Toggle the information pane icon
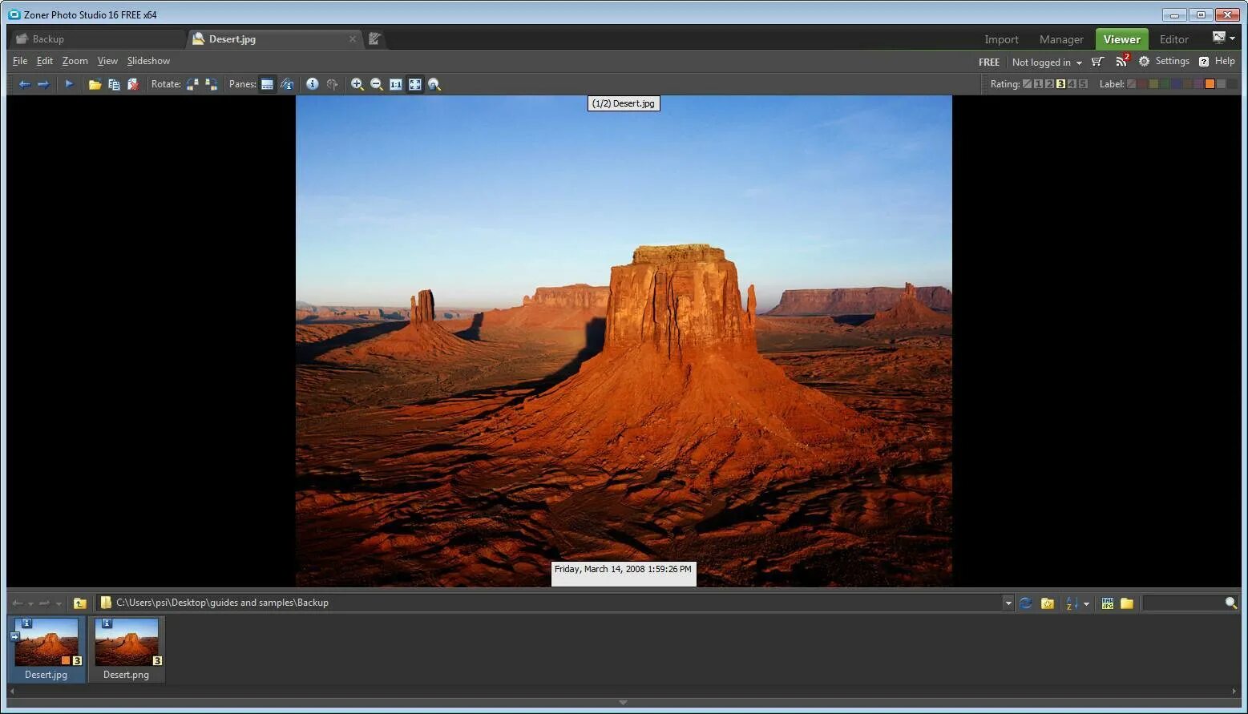The image size is (1248, 714). pyautogui.click(x=287, y=84)
